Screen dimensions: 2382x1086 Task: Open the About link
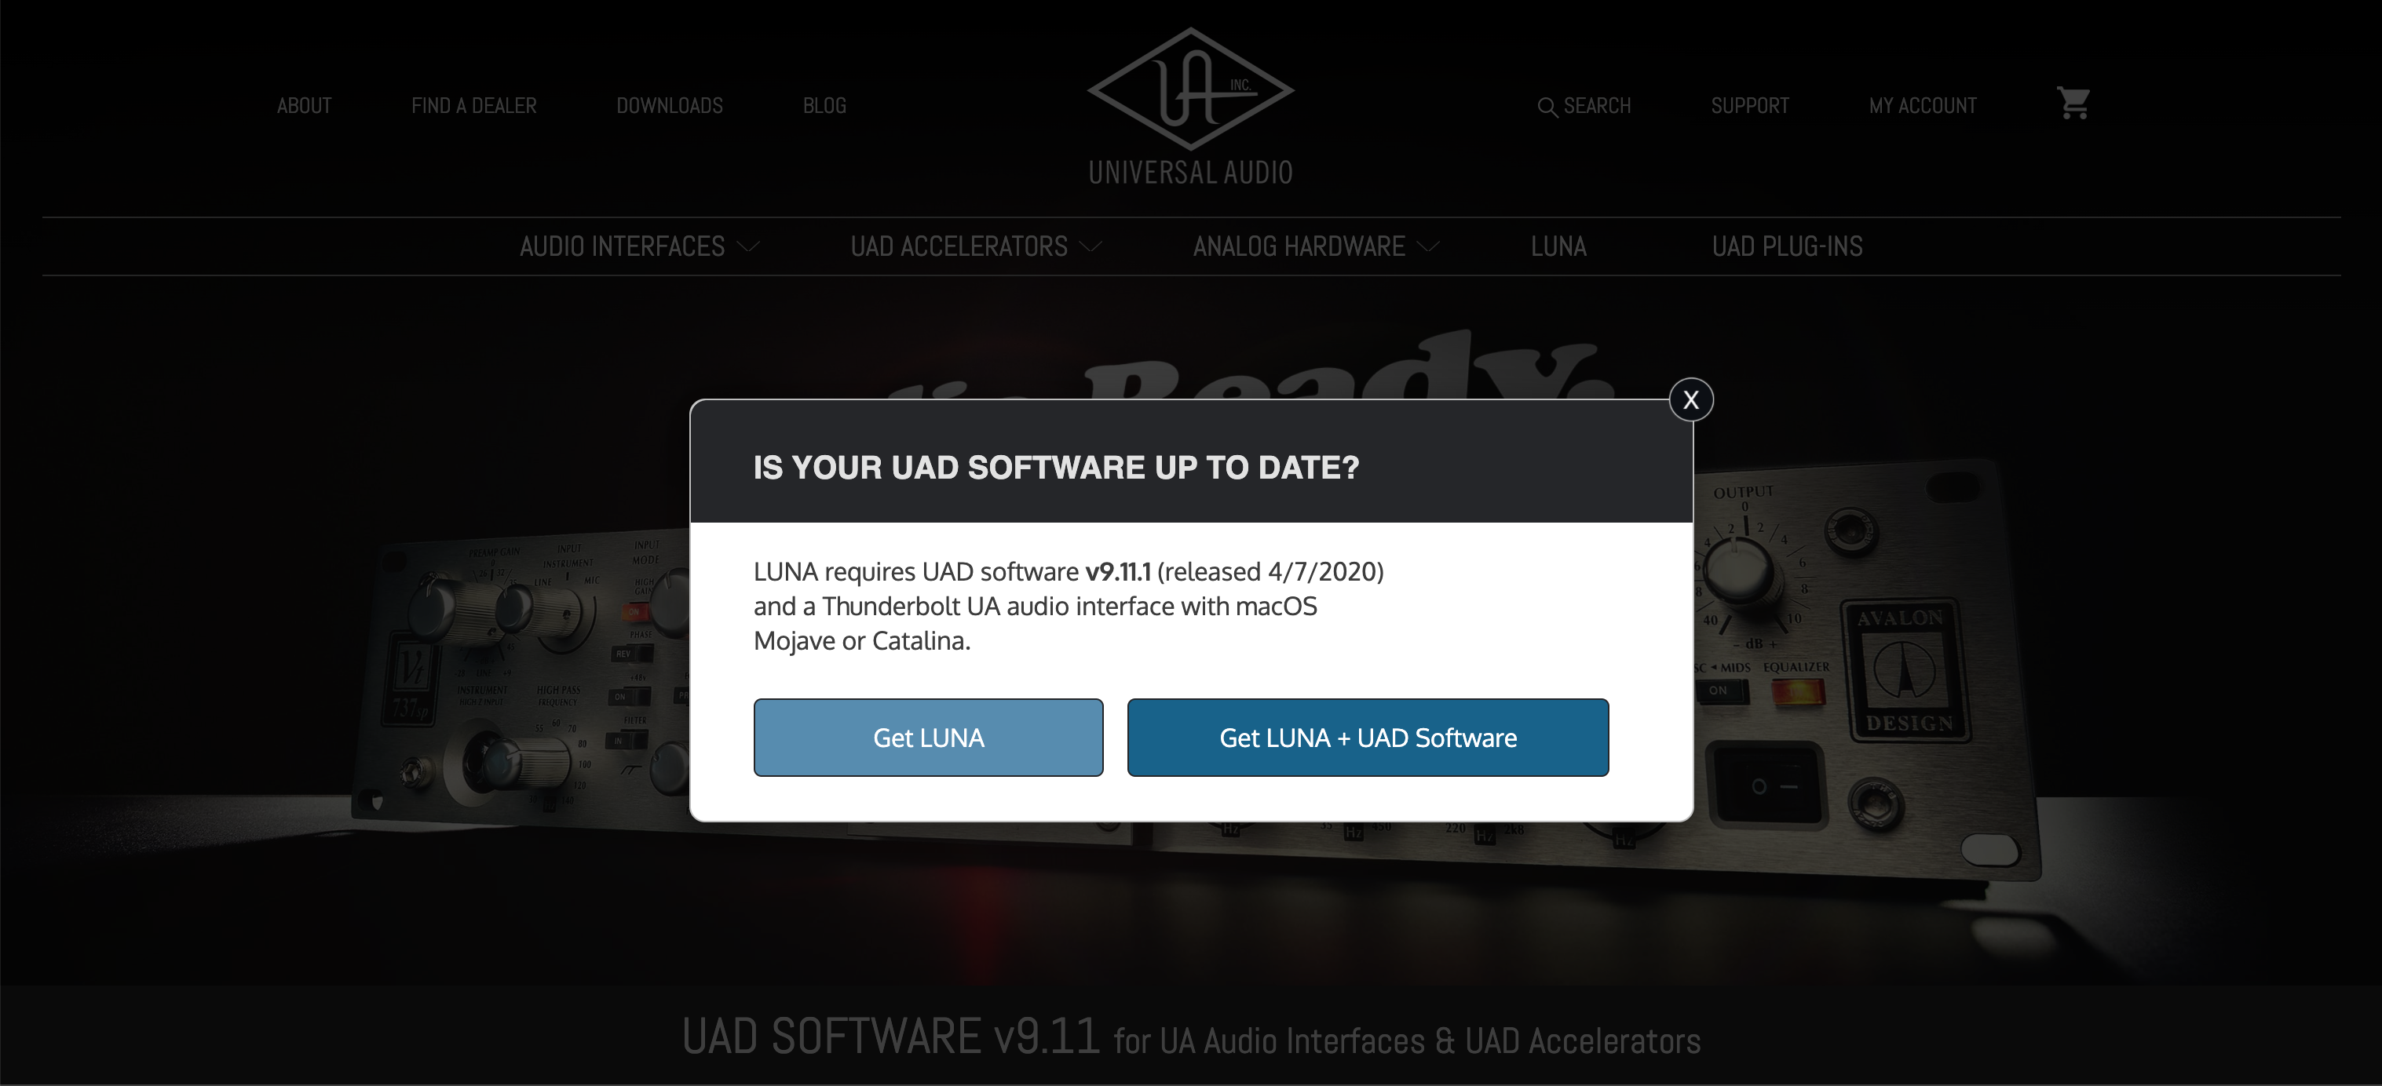pyautogui.click(x=304, y=106)
